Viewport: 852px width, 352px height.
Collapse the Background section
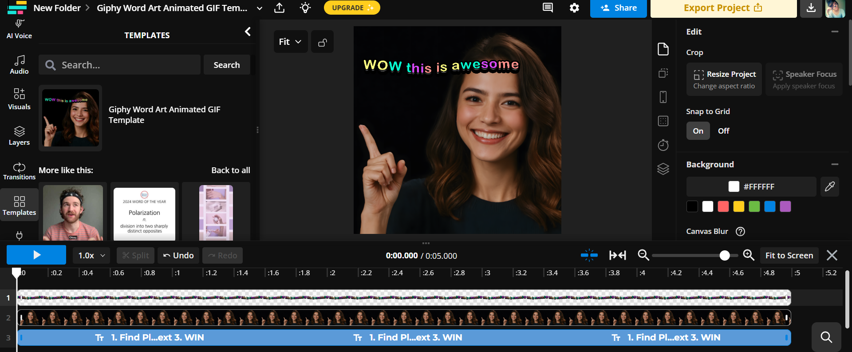pyautogui.click(x=835, y=164)
